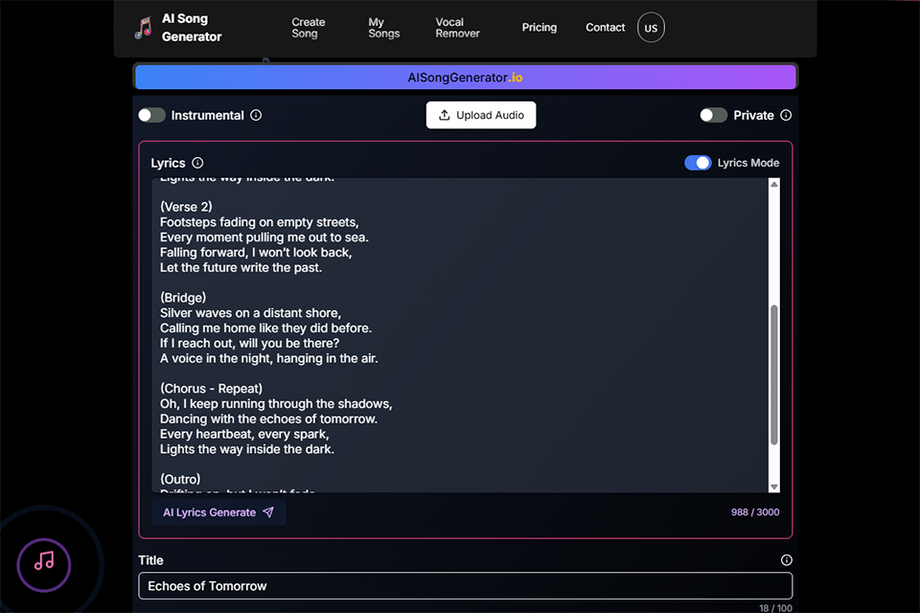Go to My Songs page
The image size is (920, 613).
coord(383,28)
